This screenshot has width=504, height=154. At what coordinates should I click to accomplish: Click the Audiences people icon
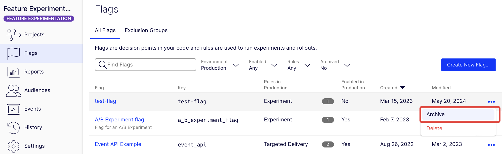click(13, 91)
